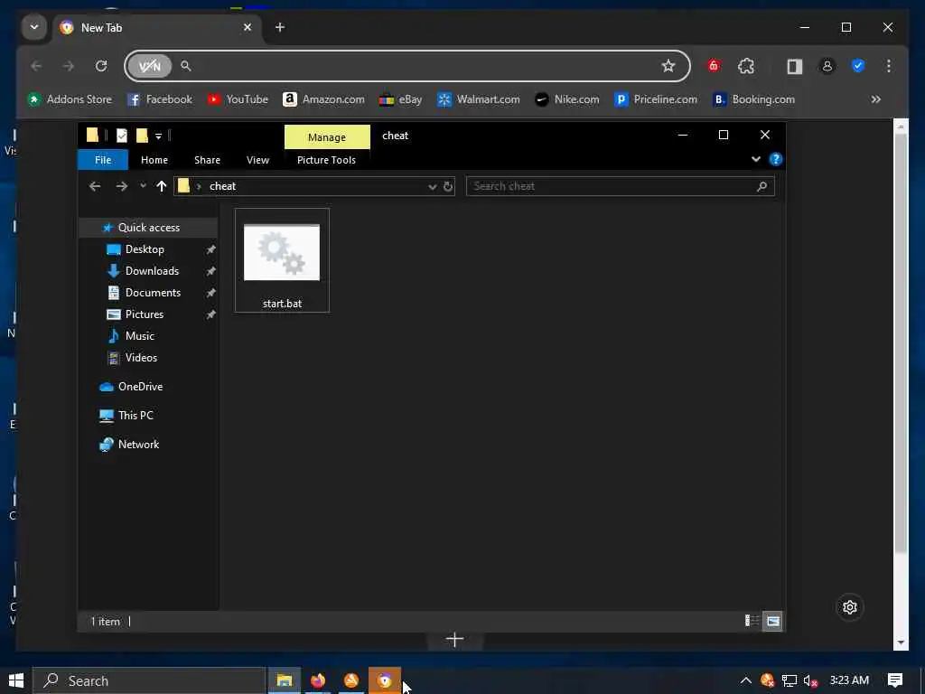Open the Share ribbon tab
Screen dimensions: 925x694
[x=207, y=160]
